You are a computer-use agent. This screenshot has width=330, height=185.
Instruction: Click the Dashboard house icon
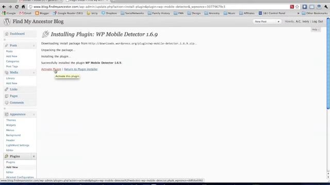point(7,34)
